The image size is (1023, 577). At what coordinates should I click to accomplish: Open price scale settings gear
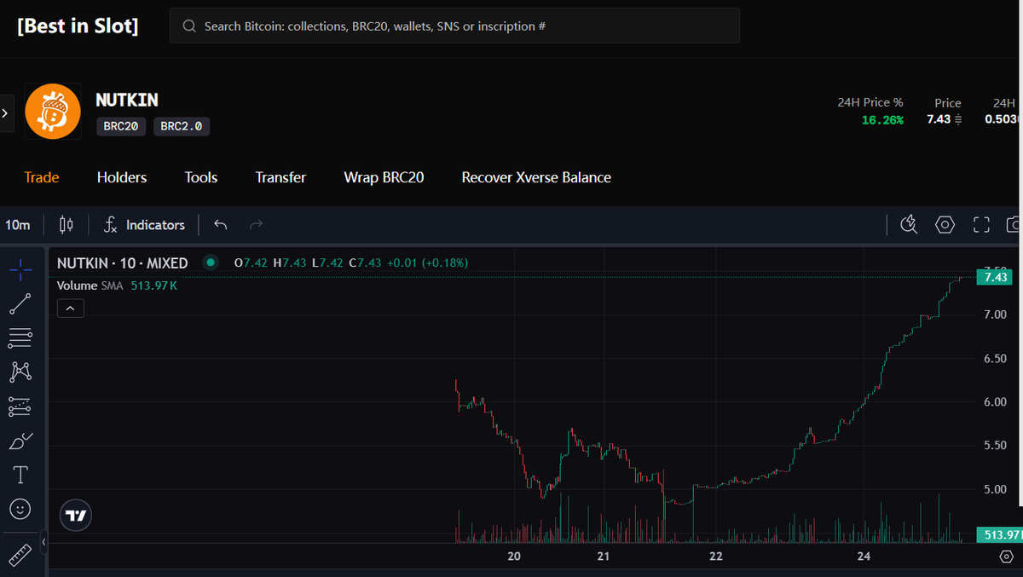click(1006, 557)
